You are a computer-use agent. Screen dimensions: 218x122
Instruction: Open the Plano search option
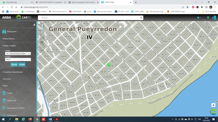tap(5, 86)
